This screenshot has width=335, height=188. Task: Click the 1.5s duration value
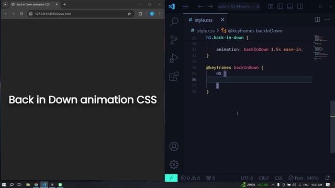click(x=276, y=50)
